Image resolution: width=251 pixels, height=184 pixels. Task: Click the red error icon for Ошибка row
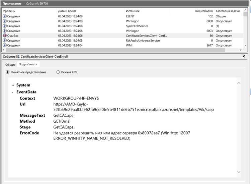(x=5, y=36)
